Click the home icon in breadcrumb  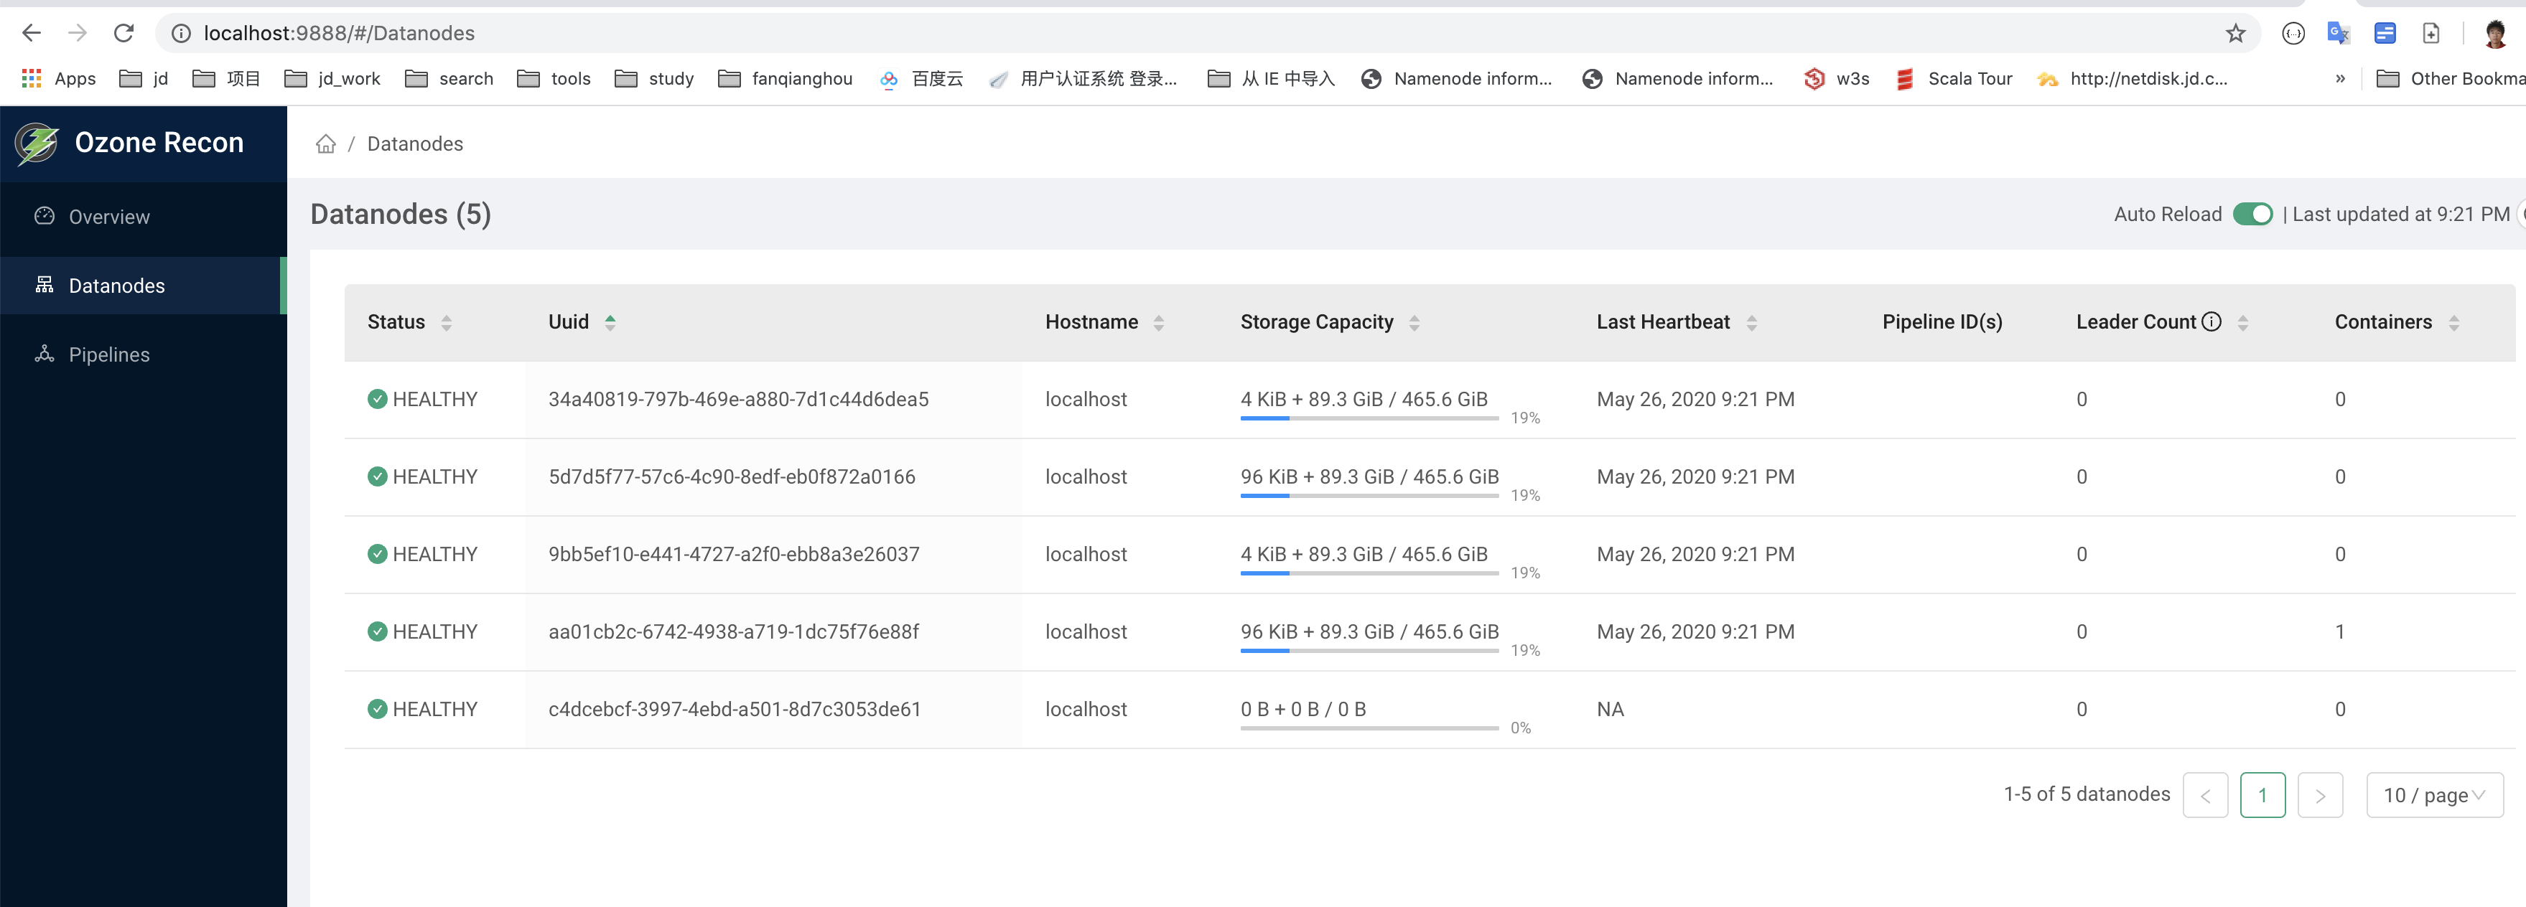tap(325, 144)
